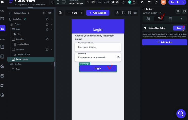Collapse the Row tree node
188x120 pixels.
[51, 29]
